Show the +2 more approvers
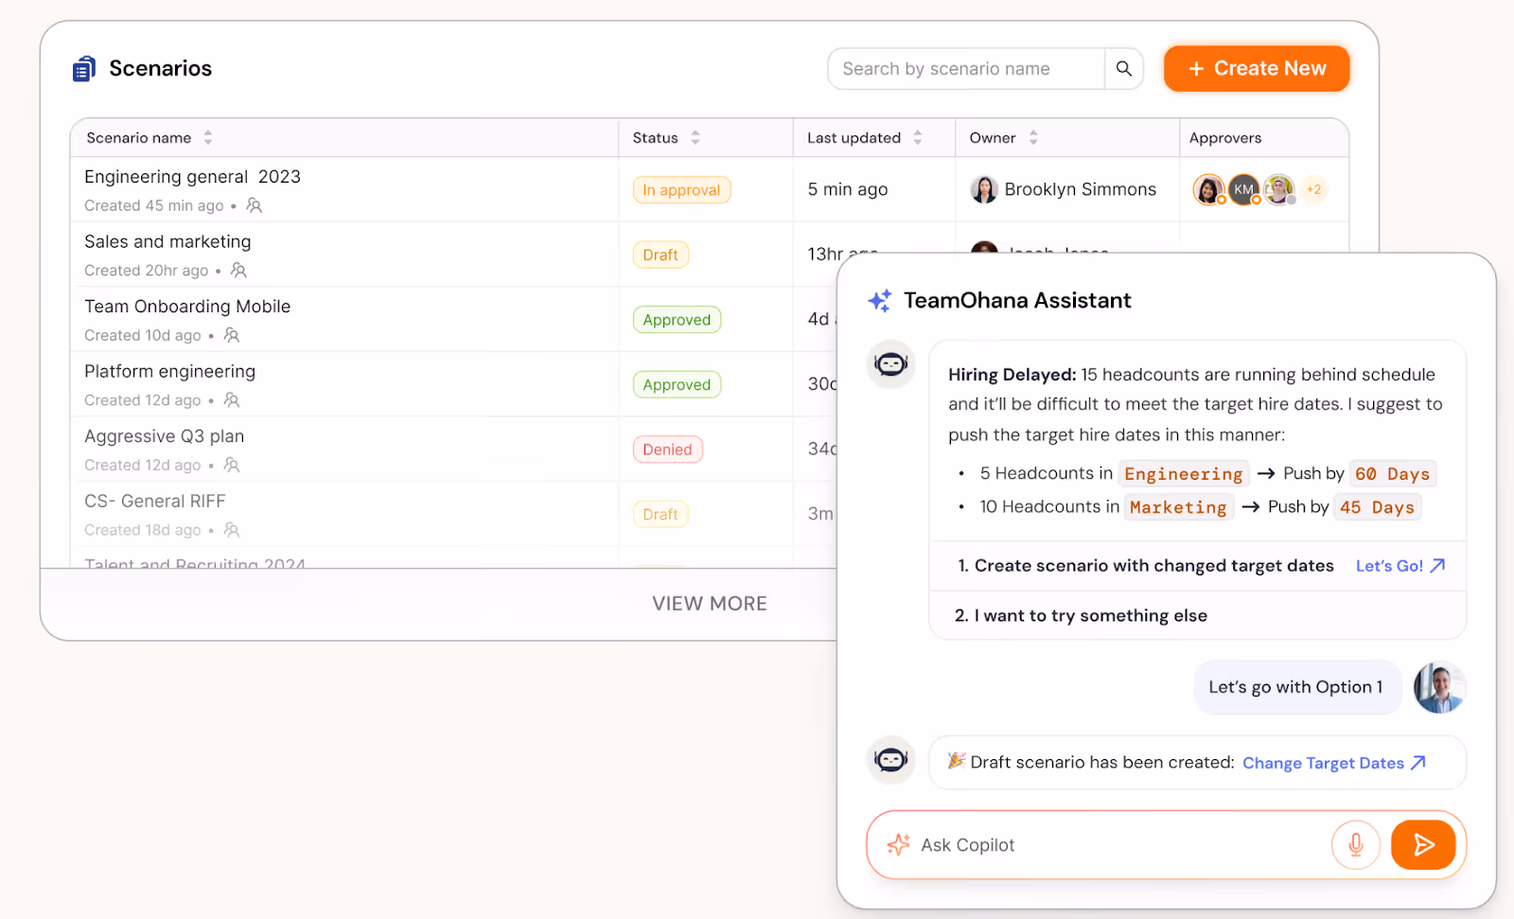 (x=1313, y=189)
